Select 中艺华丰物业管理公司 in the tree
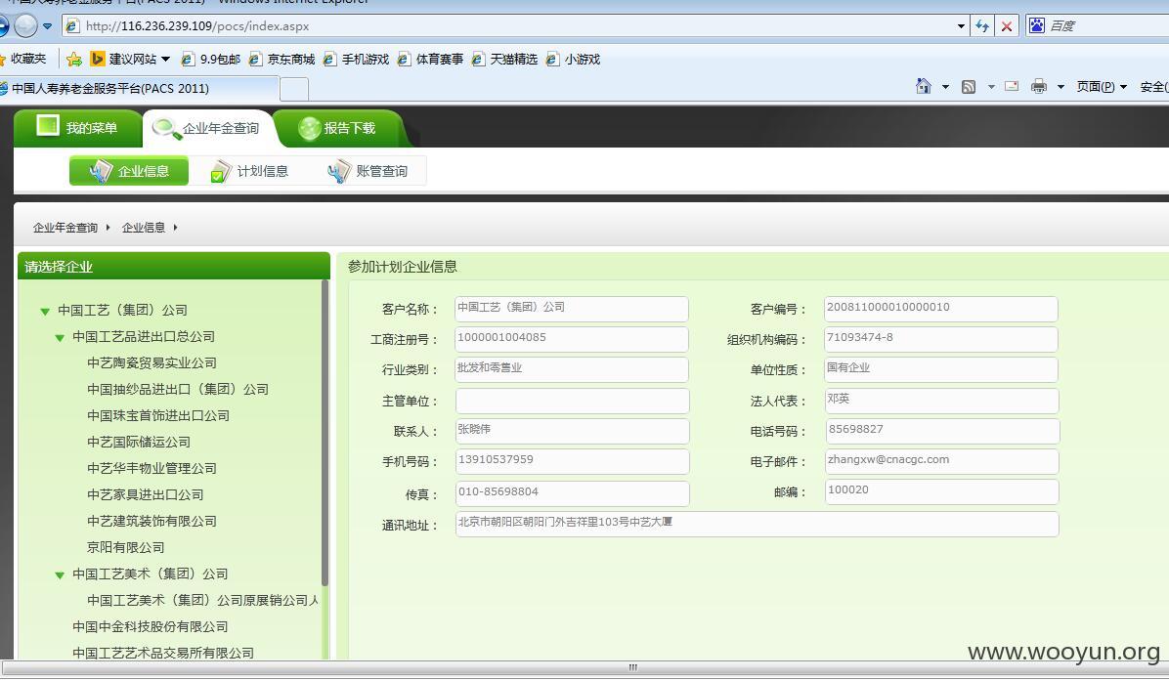Image resolution: width=1169 pixels, height=680 pixels. 152,468
